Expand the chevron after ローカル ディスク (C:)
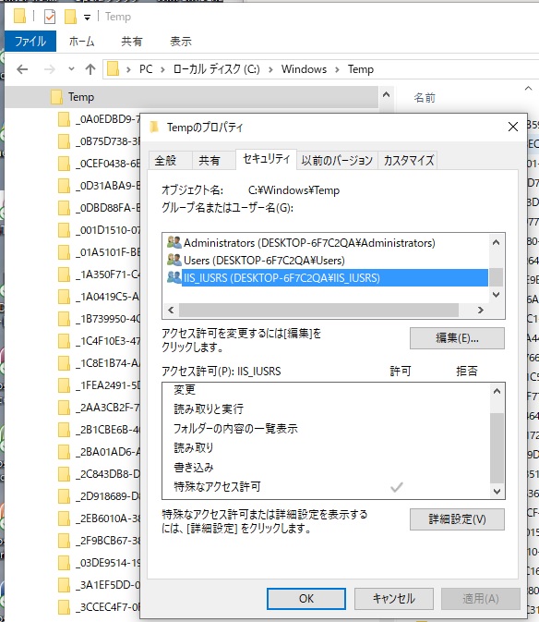This screenshot has height=622, width=539. coord(270,70)
